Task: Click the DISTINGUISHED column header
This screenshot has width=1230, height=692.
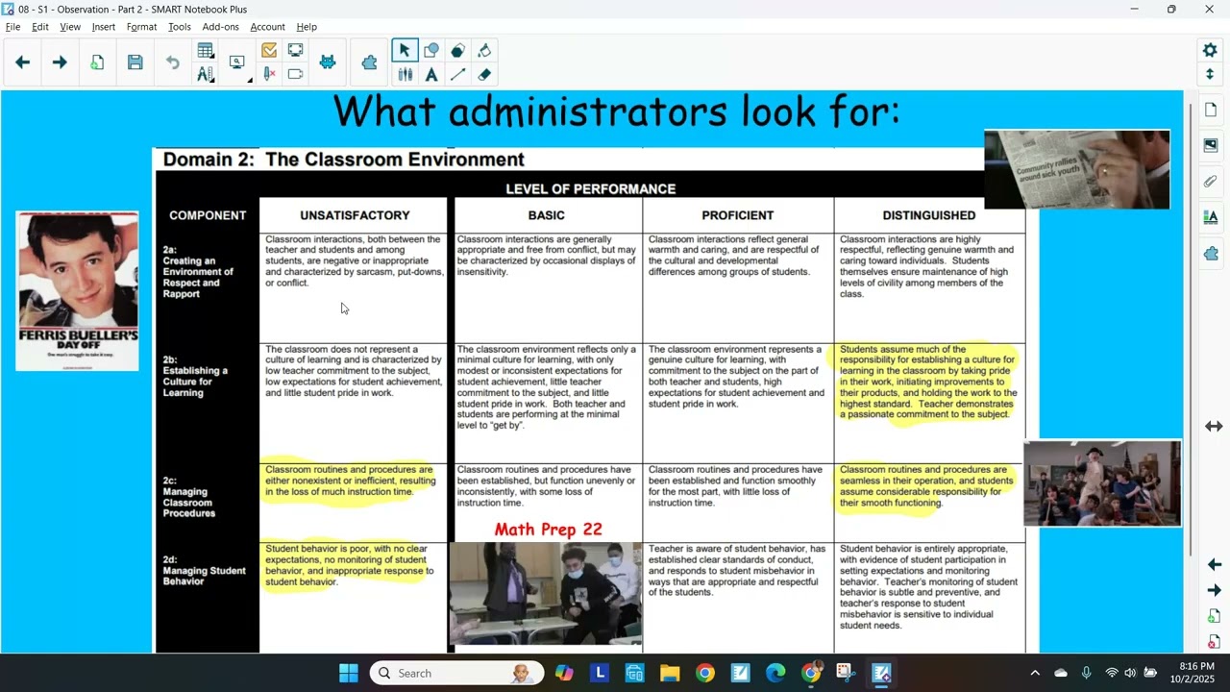Action: [x=929, y=215]
